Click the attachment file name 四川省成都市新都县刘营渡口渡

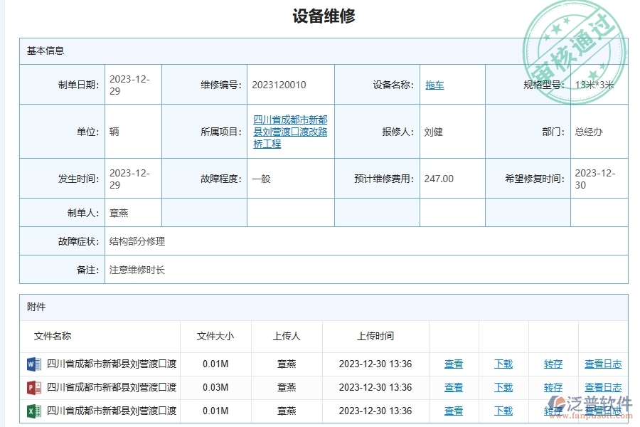tap(110, 364)
